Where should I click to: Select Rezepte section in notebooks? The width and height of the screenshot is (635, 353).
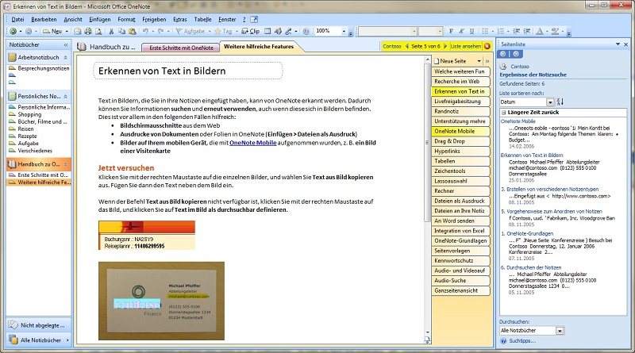click(27, 136)
